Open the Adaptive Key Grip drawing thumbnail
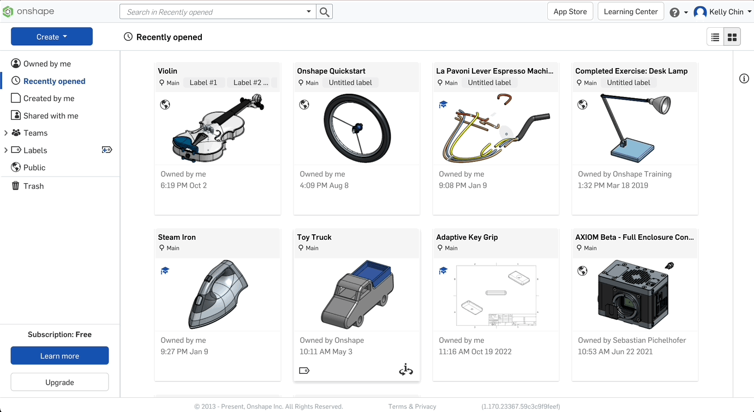The height and width of the screenshot is (412, 754). [x=496, y=294]
